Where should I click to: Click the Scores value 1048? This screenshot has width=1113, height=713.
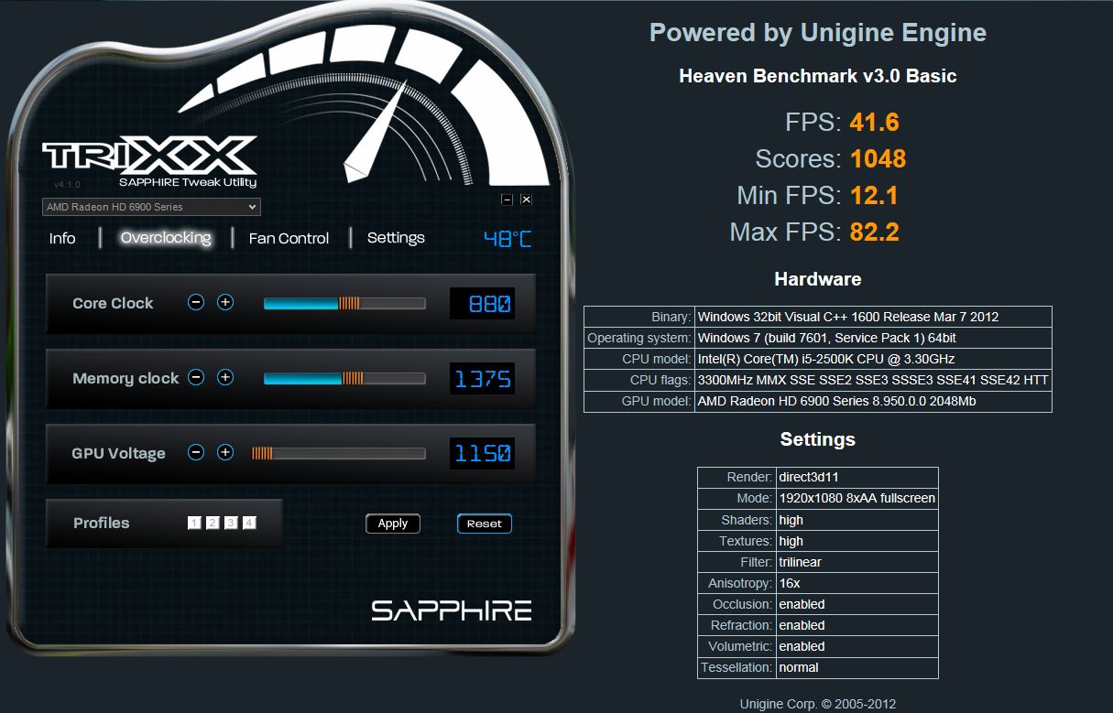(878, 159)
